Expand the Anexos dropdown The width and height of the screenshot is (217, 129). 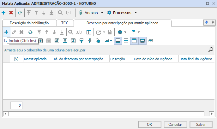[102, 13]
